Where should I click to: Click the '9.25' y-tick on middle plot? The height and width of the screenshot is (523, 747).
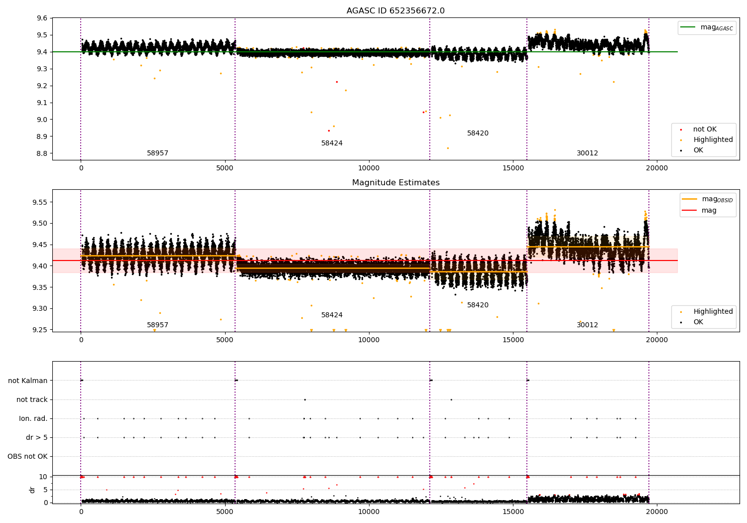(40, 330)
